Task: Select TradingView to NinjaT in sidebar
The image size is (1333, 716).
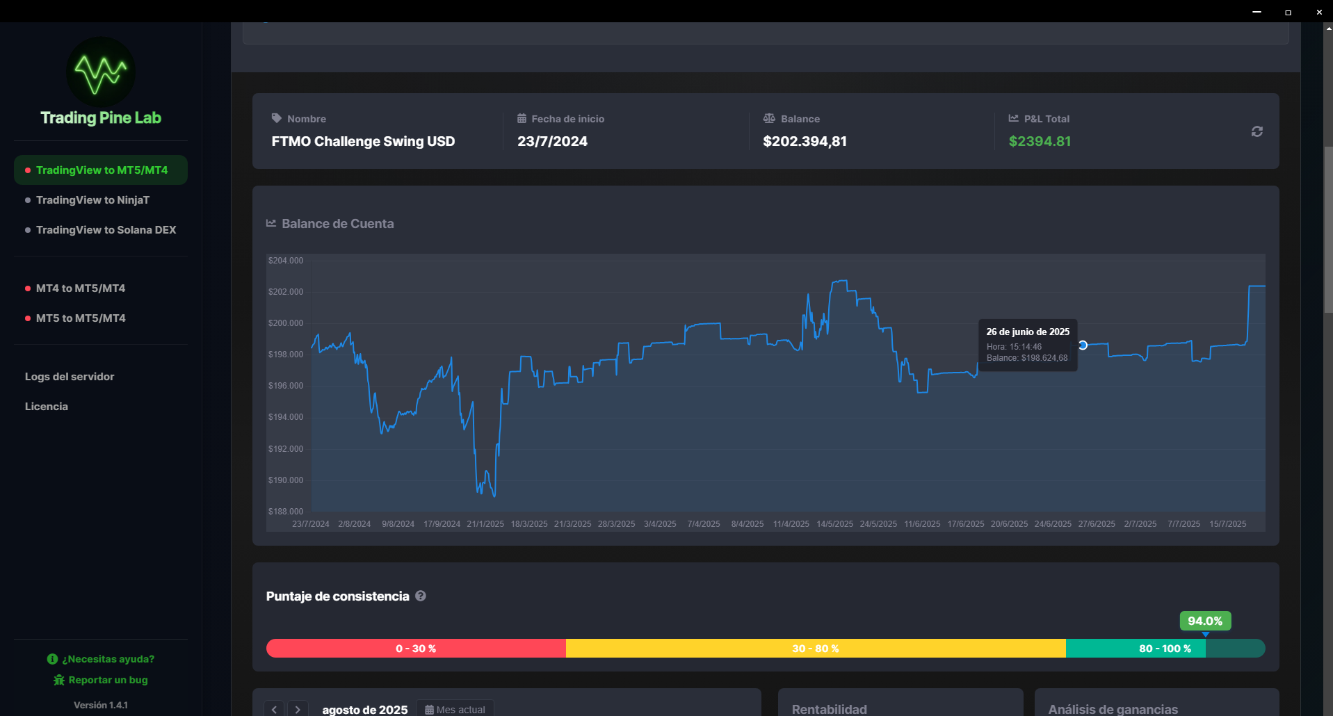Action: click(x=92, y=200)
